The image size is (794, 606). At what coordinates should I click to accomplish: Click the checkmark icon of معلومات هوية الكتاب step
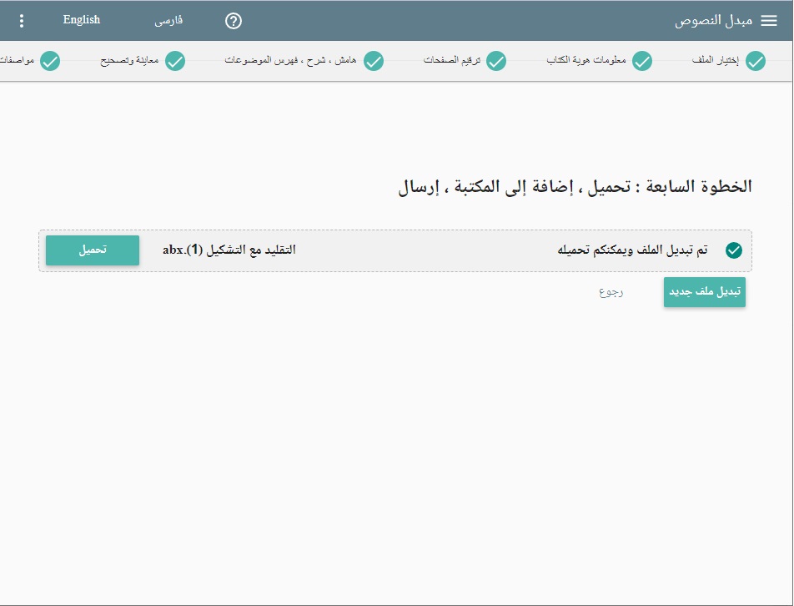click(641, 61)
